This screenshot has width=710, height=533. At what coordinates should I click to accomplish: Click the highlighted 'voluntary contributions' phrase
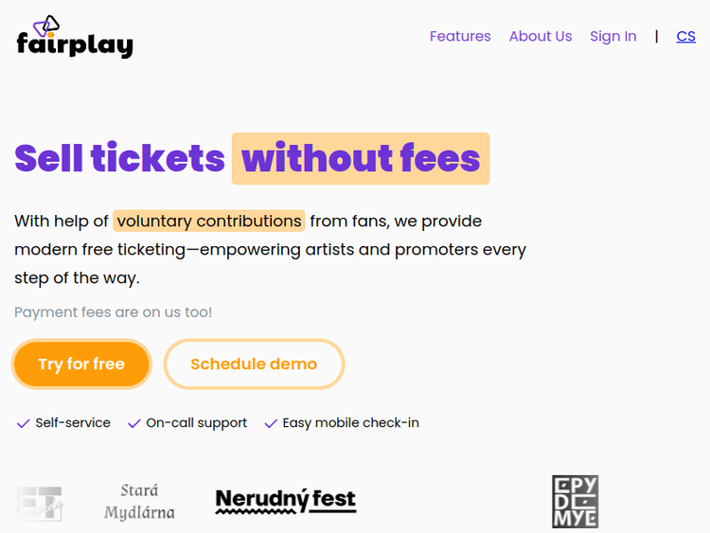pyautogui.click(x=209, y=222)
